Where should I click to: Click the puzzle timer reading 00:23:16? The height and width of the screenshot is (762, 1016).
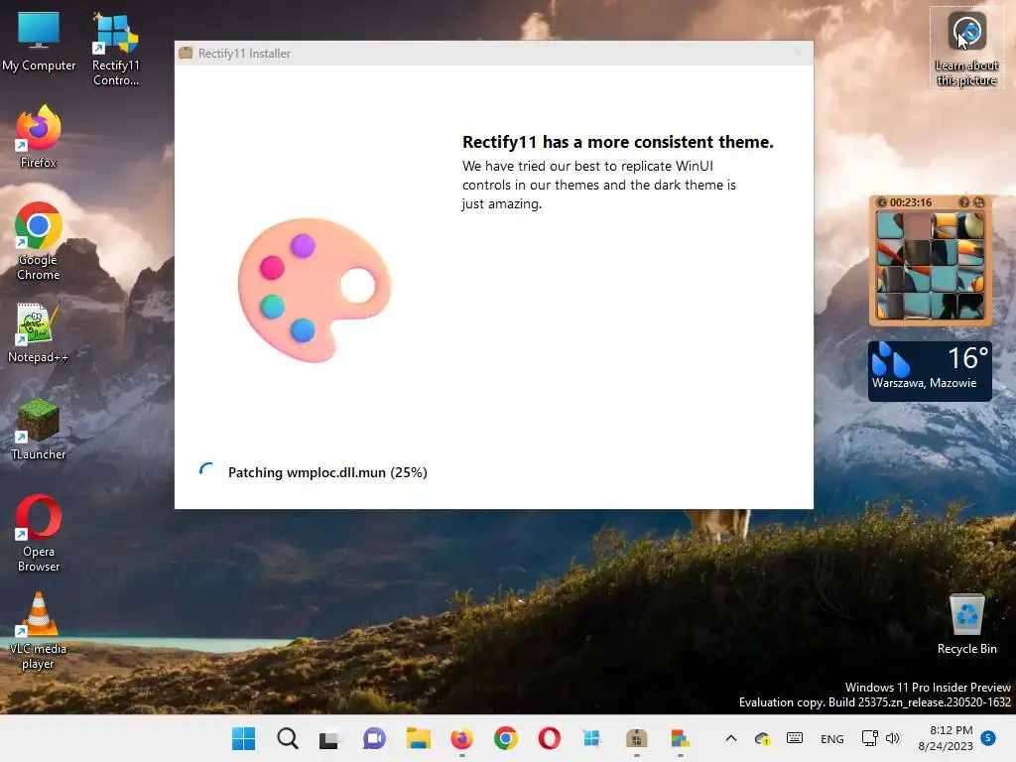(x=911, y=202)
